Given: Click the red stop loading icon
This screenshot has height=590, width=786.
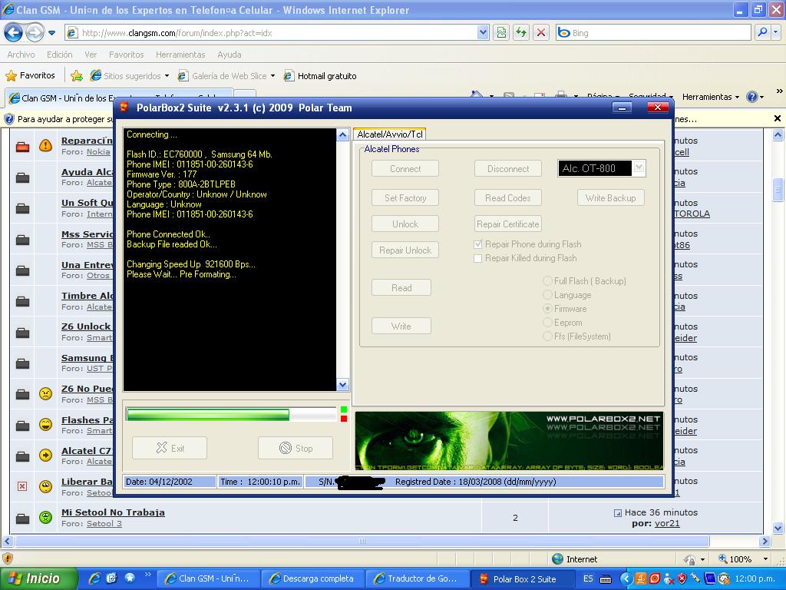Looking at the screenshot, I should tap(541, 32).
